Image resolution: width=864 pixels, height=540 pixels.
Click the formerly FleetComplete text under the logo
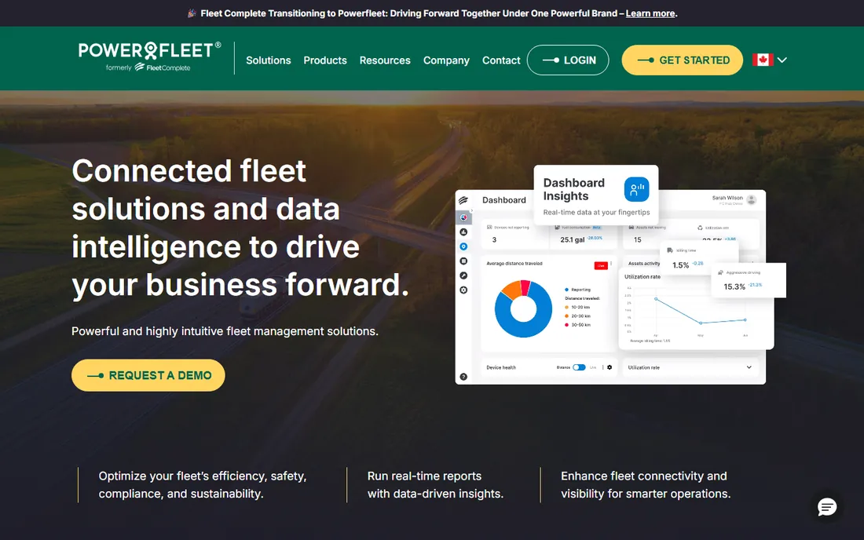click(x=148, y=67)
